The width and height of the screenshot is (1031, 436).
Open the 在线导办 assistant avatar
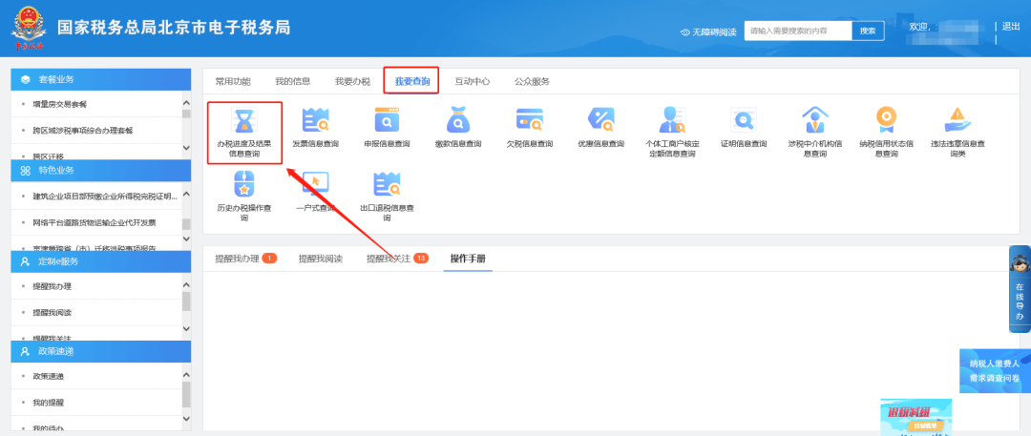(x=1020, y=264)
